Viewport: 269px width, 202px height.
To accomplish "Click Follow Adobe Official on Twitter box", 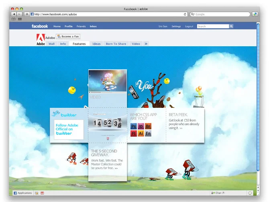I will tap(69, 130).
